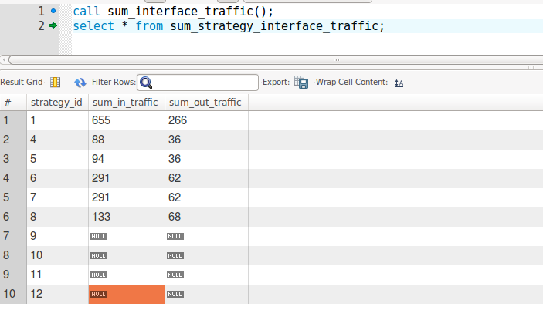The image size is (543, 317).
Task: Select row number 5 header
Action: [13, 197]
